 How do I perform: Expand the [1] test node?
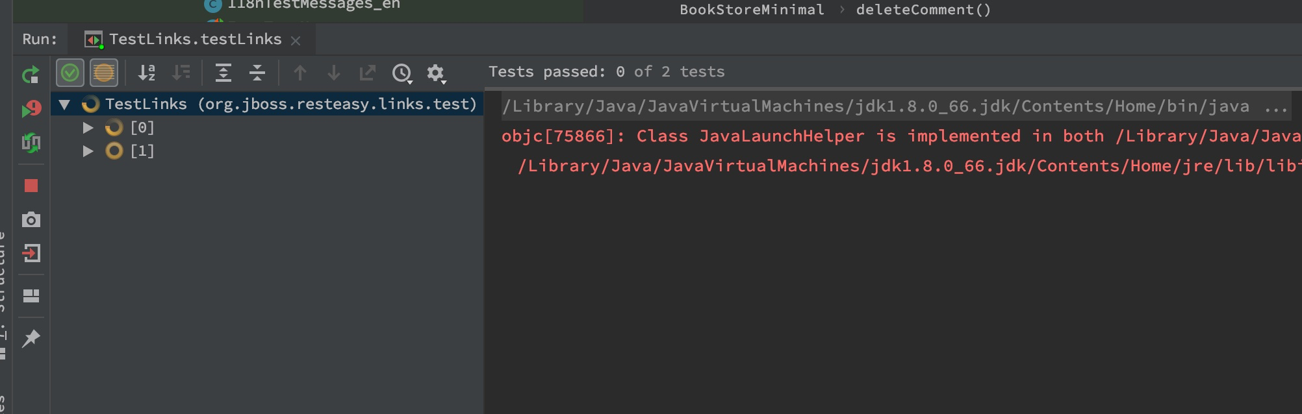(x=88, y=151)
